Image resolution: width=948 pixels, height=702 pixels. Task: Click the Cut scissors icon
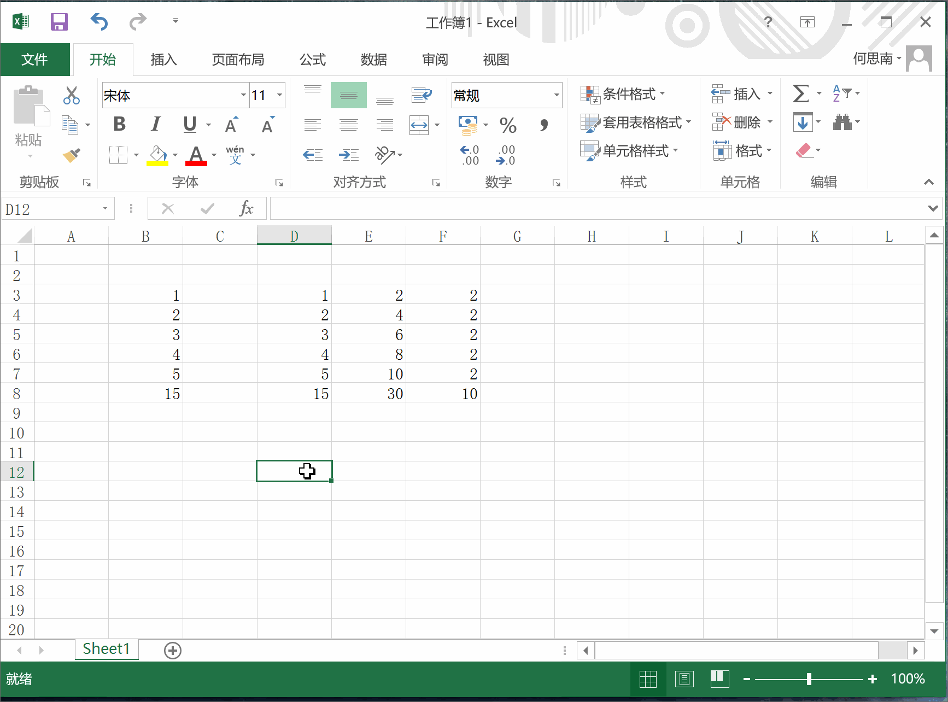(x=71, y=95)
